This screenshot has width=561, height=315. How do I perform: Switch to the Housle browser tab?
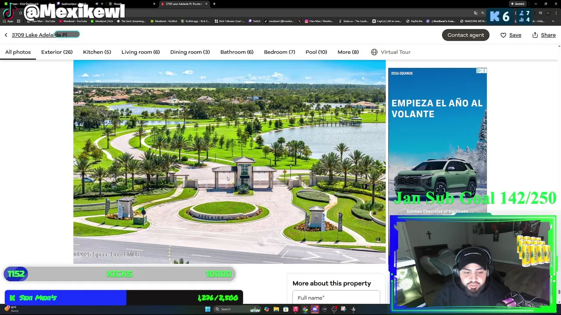pos(131,4)
